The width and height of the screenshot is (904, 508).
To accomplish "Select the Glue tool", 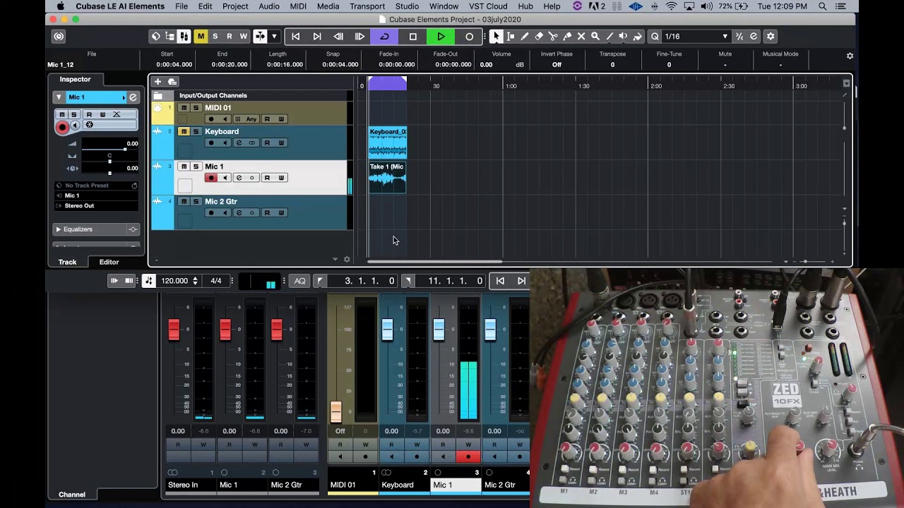I will [x=567, y=37].
